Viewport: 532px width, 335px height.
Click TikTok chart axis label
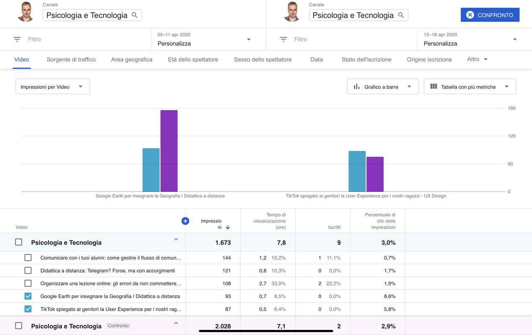click(366, 196)
